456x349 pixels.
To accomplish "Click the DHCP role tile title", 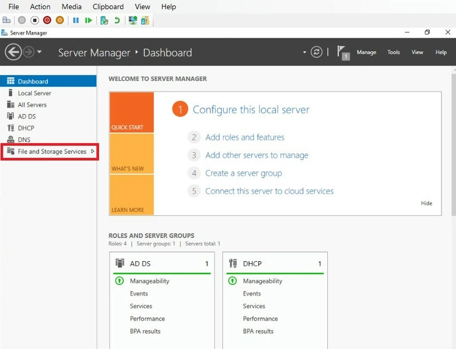I will click(x=252, y=263).
